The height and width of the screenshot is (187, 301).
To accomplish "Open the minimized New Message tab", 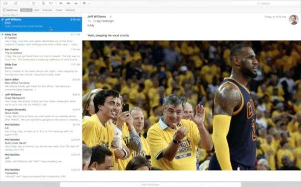I will (150, 184).
